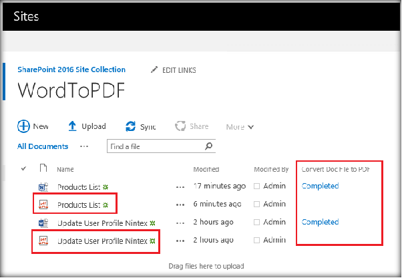The height and width of the screenshot is (278, 402).
Task: Toggle Admin presence box, 6 minutes ago row
Action: click(x=256, y=204)
